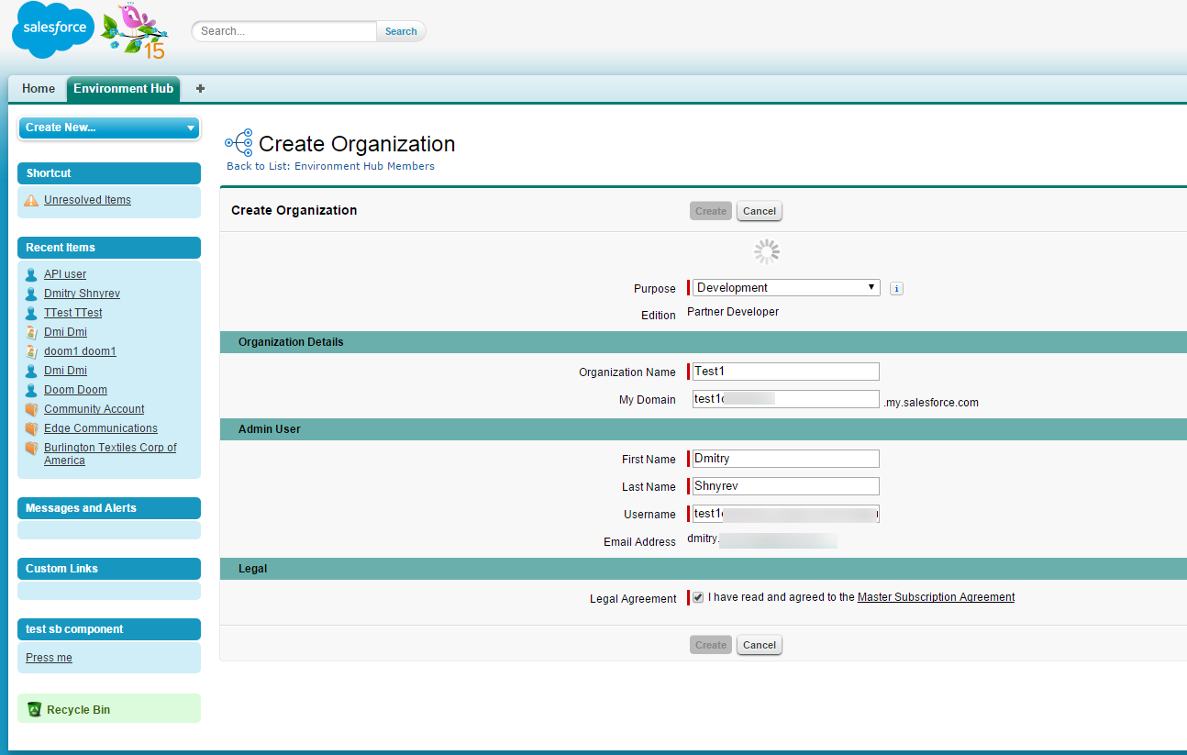Click the warning icon beside Unresolved Items
This screenshot has width=1187, height=755.
[x=31, y=200]
